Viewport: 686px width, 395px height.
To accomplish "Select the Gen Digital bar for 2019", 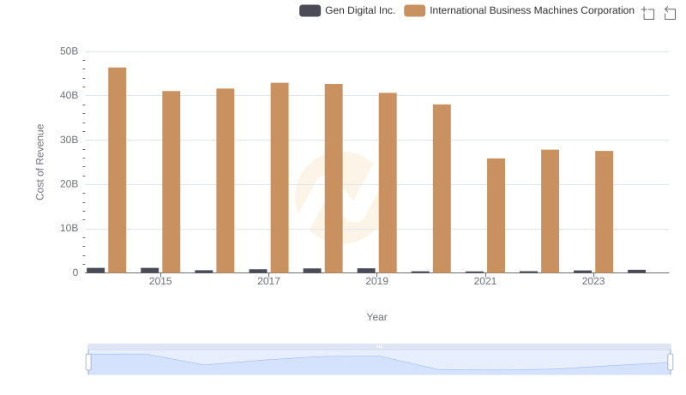I will pyautogui.click(x=366, y=271).
